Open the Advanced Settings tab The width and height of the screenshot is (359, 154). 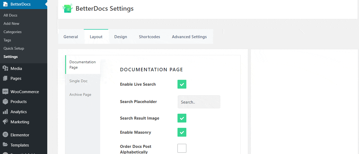click(x=189, y=37)
